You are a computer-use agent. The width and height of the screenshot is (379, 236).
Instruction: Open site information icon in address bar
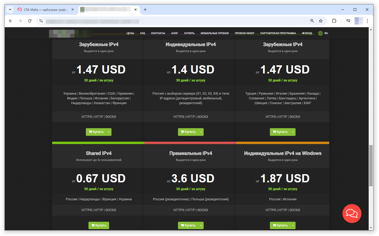41,21
